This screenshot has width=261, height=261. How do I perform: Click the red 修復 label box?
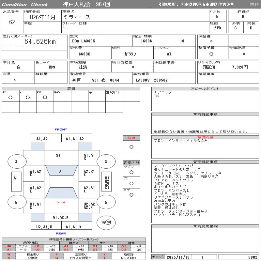pos(131,138)
